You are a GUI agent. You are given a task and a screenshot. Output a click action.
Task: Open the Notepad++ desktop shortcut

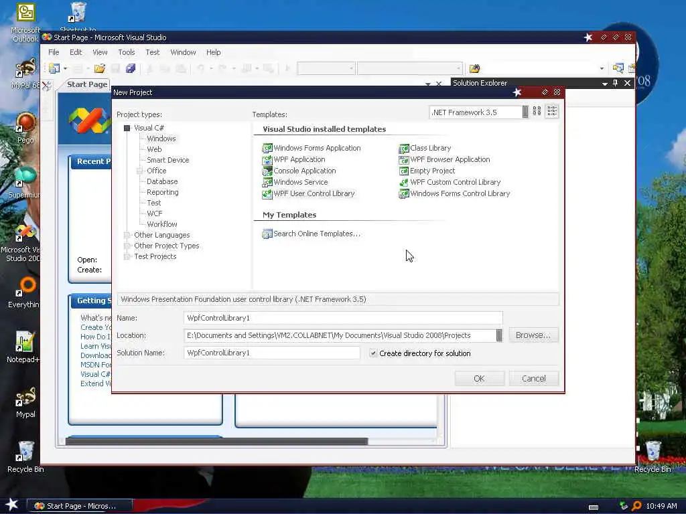(24, 347)
